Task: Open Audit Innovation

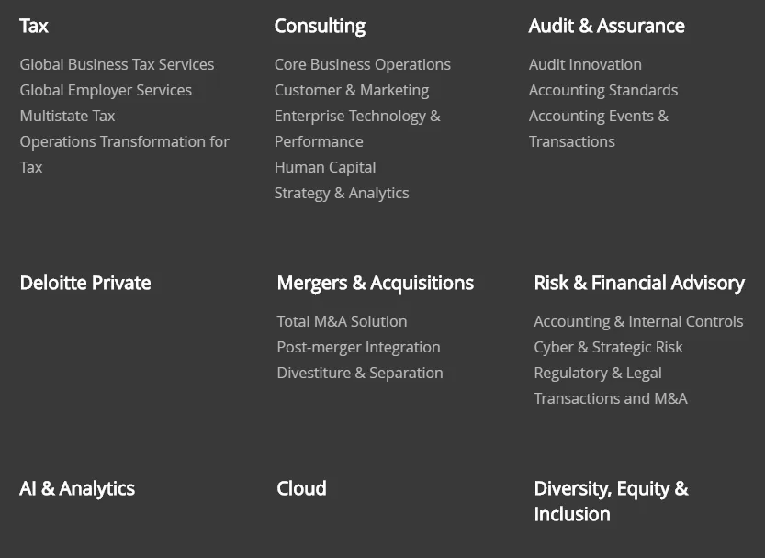Action: coord(585,64)
